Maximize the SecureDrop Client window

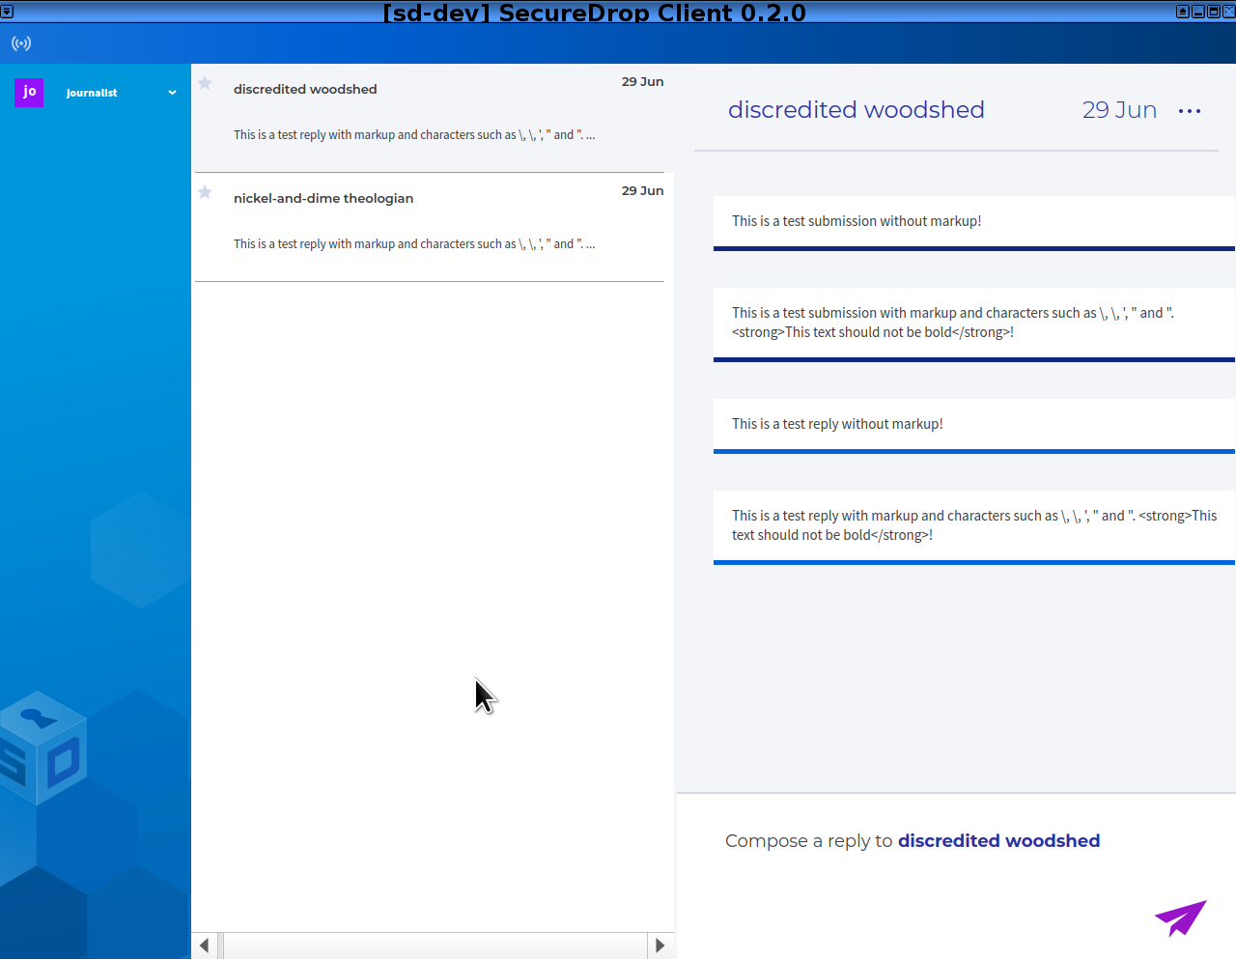[x=1214, y=12]
